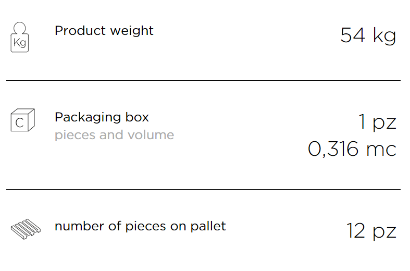The image size is (410, 271).
Task: Click the pieces and volume subtitle
Action: 114,135
